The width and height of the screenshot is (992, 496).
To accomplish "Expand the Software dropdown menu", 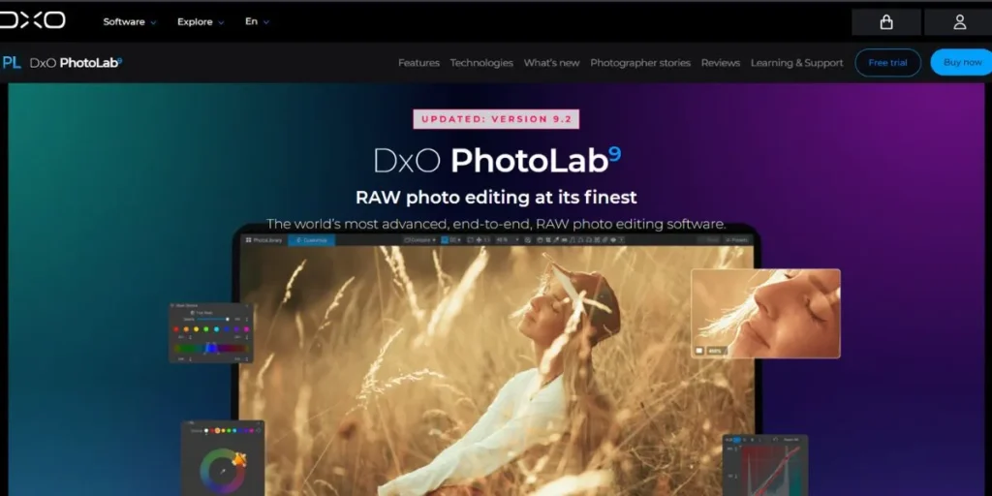I will 129,21.
